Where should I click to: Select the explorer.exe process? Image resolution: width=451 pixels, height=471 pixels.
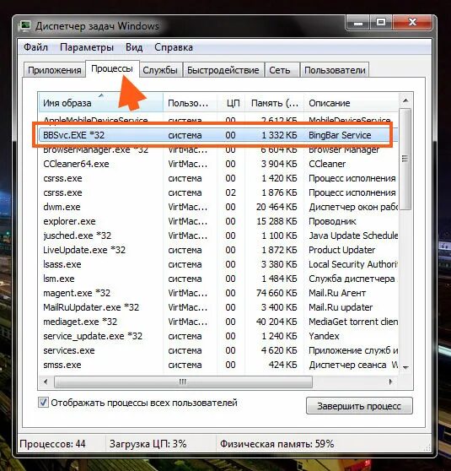click(x=218, y=221)
